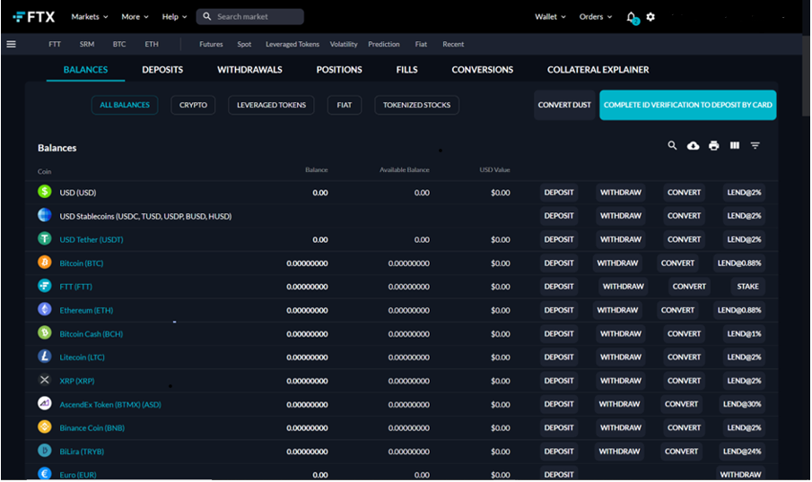Open the filter table icon

click(x=755, y=145)
